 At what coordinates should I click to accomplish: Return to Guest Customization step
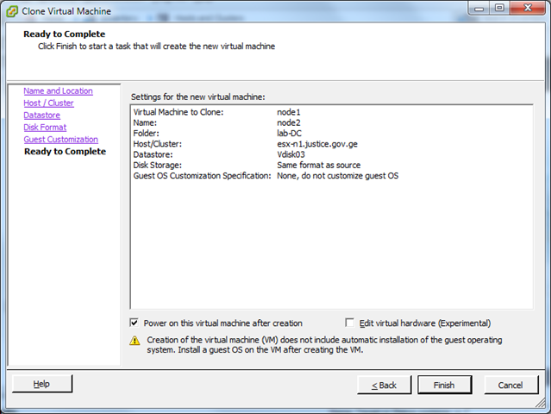pyautogui.click(x=60, y=139)
